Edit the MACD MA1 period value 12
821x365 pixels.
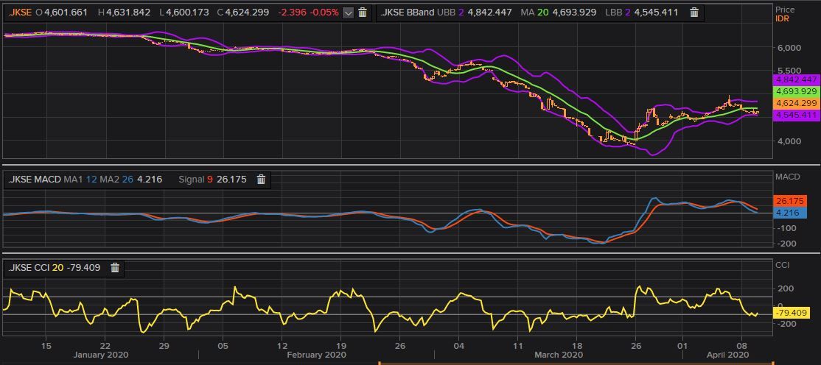click(x=91, y=180)
